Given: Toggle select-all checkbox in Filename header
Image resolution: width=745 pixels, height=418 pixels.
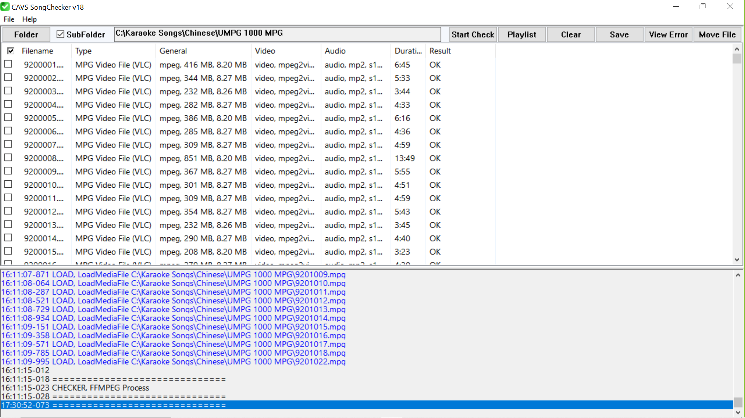Looking at the screenshot, I should [11, 51].
